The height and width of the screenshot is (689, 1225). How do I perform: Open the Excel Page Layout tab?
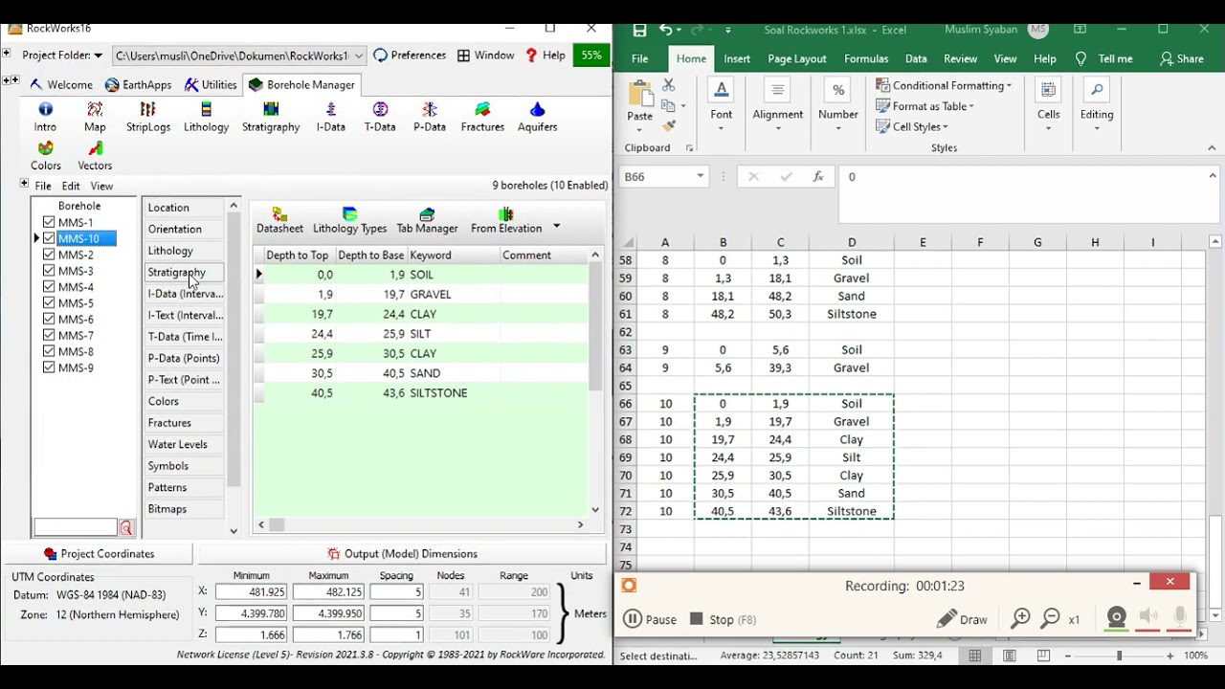click(x=796, y=58)
